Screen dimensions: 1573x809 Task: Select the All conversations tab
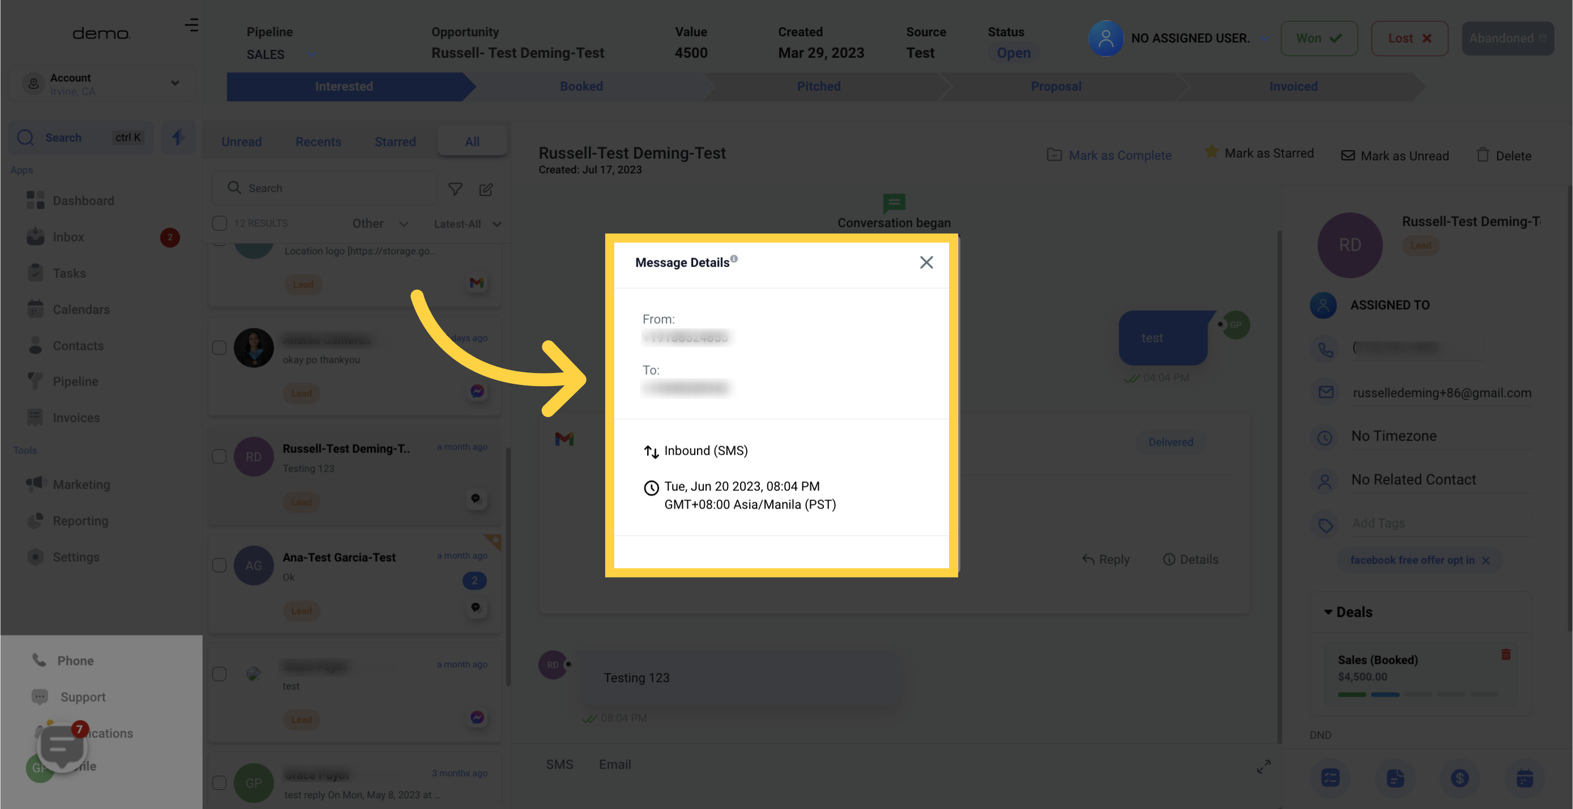472,142
